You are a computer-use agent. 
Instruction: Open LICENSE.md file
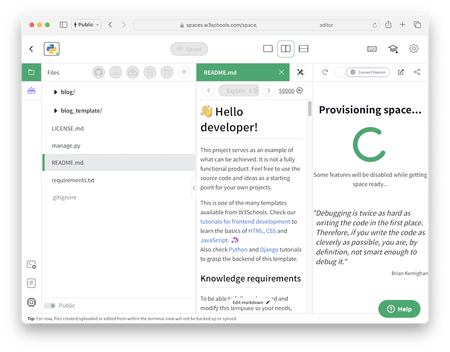67,128
